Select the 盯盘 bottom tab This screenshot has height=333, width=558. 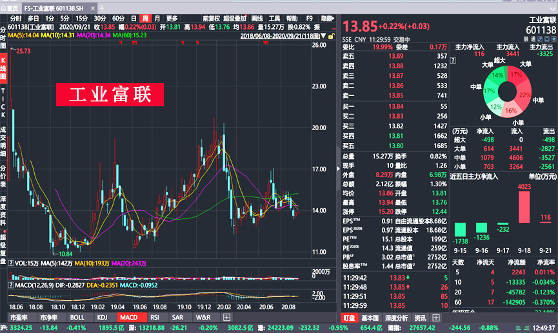coord(349,318)
